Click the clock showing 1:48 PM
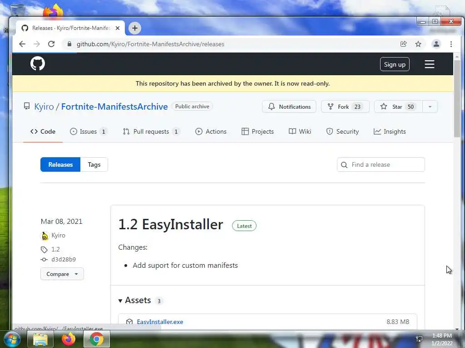465x348 pixels. pos(442,336)
